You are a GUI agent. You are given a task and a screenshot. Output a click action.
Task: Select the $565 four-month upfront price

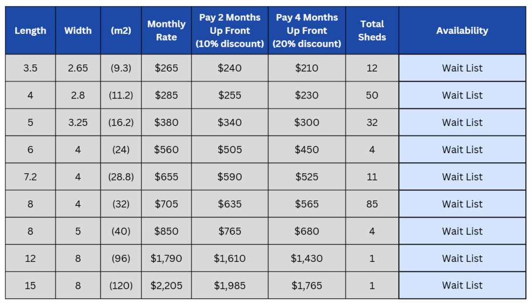(x=307, y=204)
